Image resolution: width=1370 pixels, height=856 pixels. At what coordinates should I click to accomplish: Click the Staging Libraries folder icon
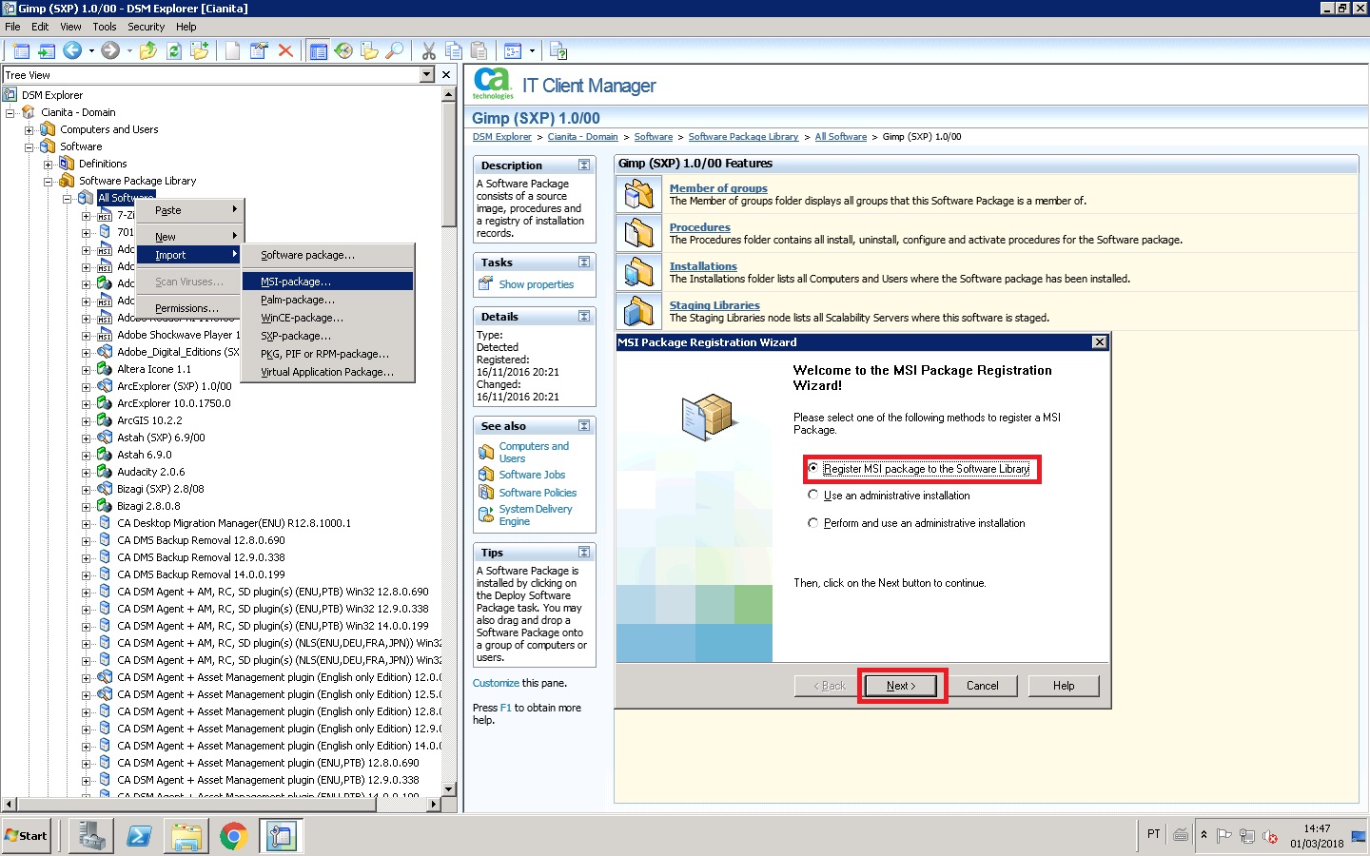tap(639, 311)
